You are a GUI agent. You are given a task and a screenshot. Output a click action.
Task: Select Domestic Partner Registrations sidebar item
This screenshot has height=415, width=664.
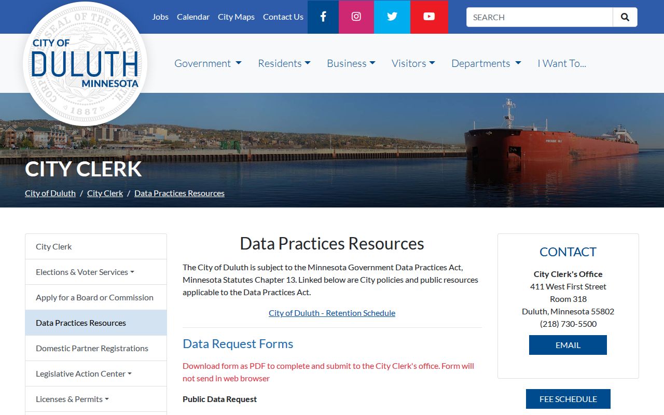click(x=96, y=348)
